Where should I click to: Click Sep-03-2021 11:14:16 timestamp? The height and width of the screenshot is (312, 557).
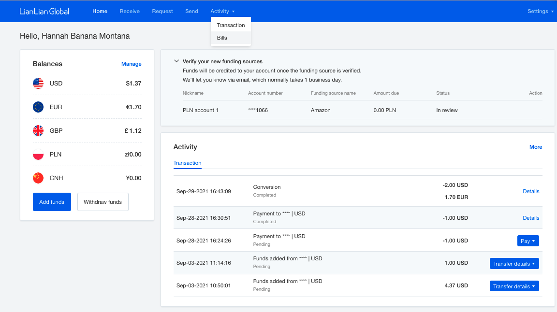[x=204, y=263]
